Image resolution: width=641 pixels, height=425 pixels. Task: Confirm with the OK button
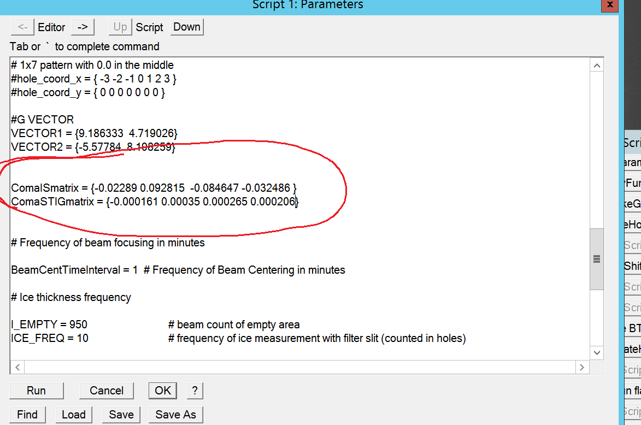click(x=163, y=391)
